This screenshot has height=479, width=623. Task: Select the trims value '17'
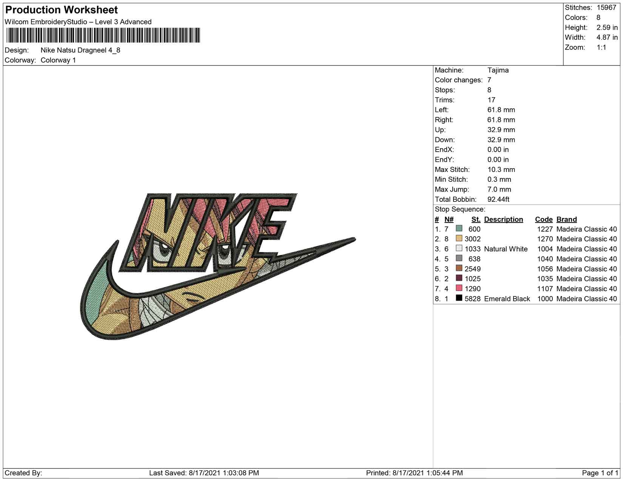coord(491,100)
